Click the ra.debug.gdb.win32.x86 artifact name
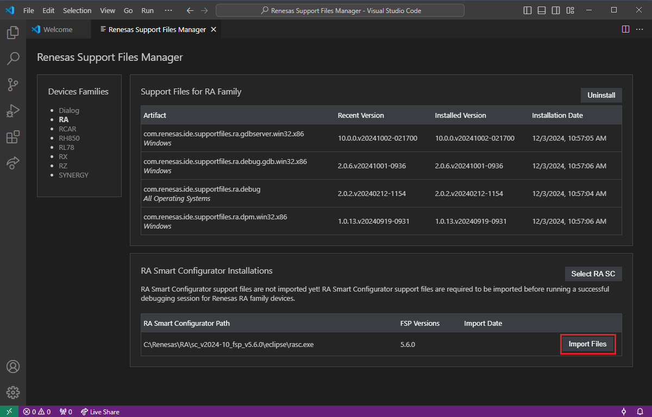 225,161
